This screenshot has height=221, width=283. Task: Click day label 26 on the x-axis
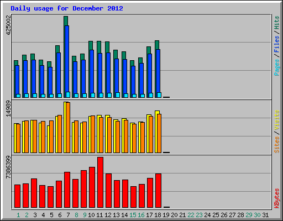pos(224,215)
